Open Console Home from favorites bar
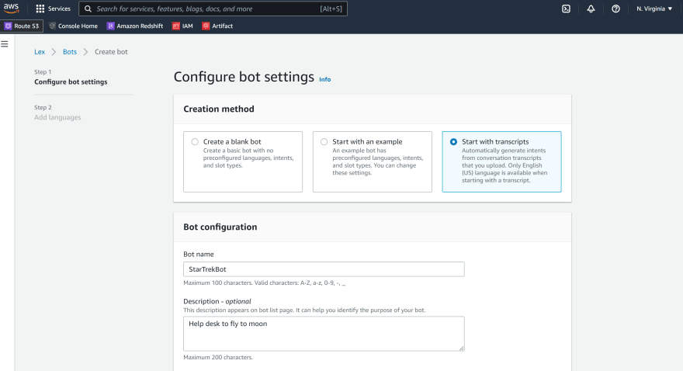 [73, 26]
